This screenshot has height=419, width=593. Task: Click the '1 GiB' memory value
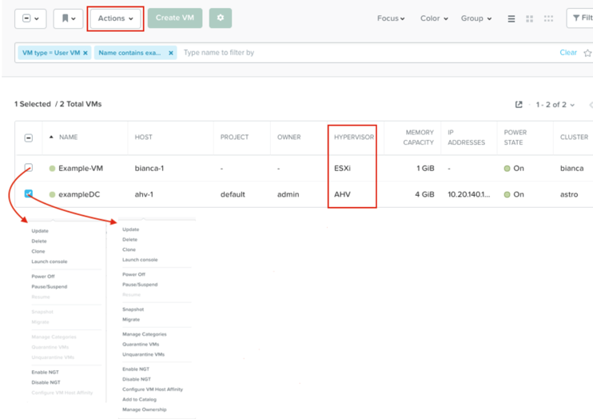tap(425, 168)
